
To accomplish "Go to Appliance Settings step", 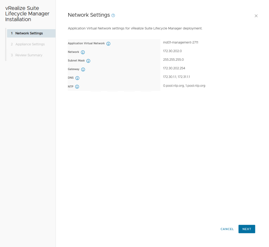I will coord(30,44).
